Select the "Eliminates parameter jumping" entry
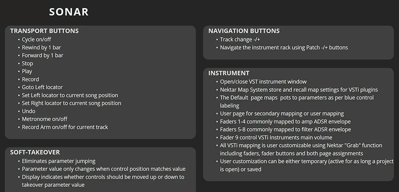399x192 pixels. tap(59, 161)
